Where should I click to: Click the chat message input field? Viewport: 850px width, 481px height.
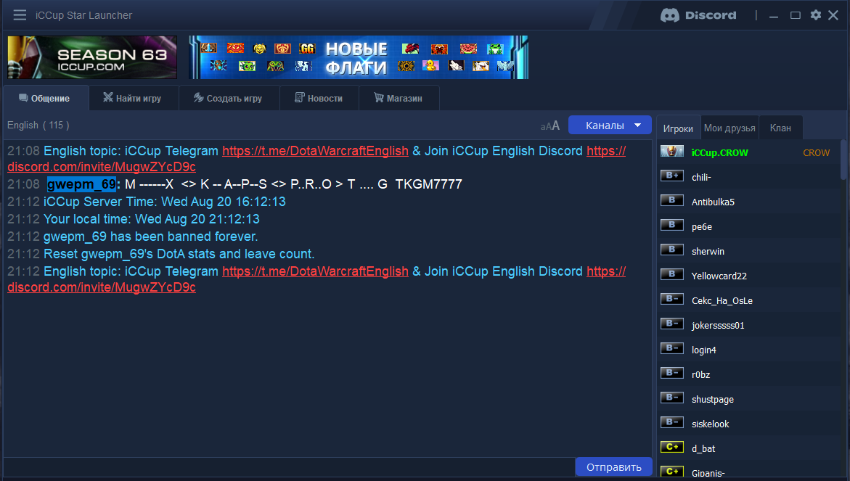[289, 467]
